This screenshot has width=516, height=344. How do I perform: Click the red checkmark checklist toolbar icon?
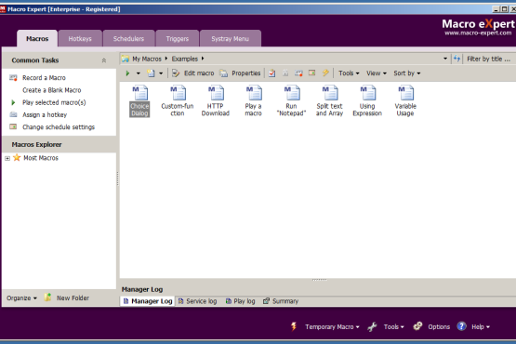(272, 73)
